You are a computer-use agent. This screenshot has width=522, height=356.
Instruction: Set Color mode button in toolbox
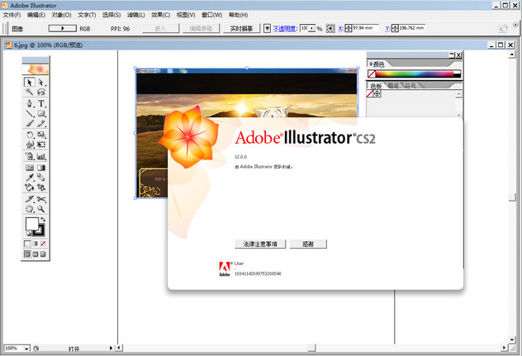click(27, 244)
